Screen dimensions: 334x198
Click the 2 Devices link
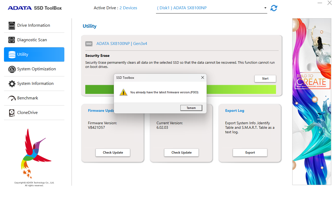pyautogui.click(x=128, y=8)
